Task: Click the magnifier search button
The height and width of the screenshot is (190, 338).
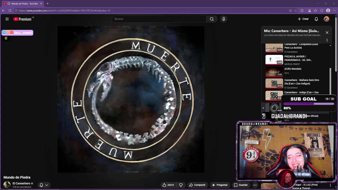Action: (212, 19)
